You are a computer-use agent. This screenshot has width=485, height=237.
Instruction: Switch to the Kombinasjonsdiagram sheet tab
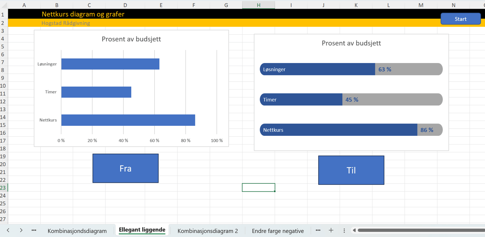pyautogui.click(x=77, y=231)
